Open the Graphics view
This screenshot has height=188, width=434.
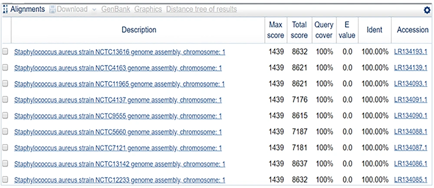[148, 9]
